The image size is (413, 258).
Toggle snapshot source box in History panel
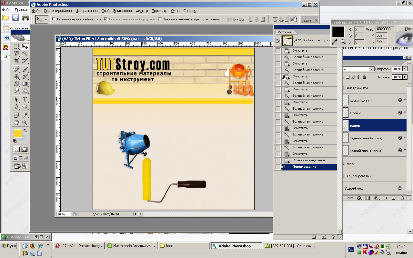pyautogui.click(x=278, y=41)
